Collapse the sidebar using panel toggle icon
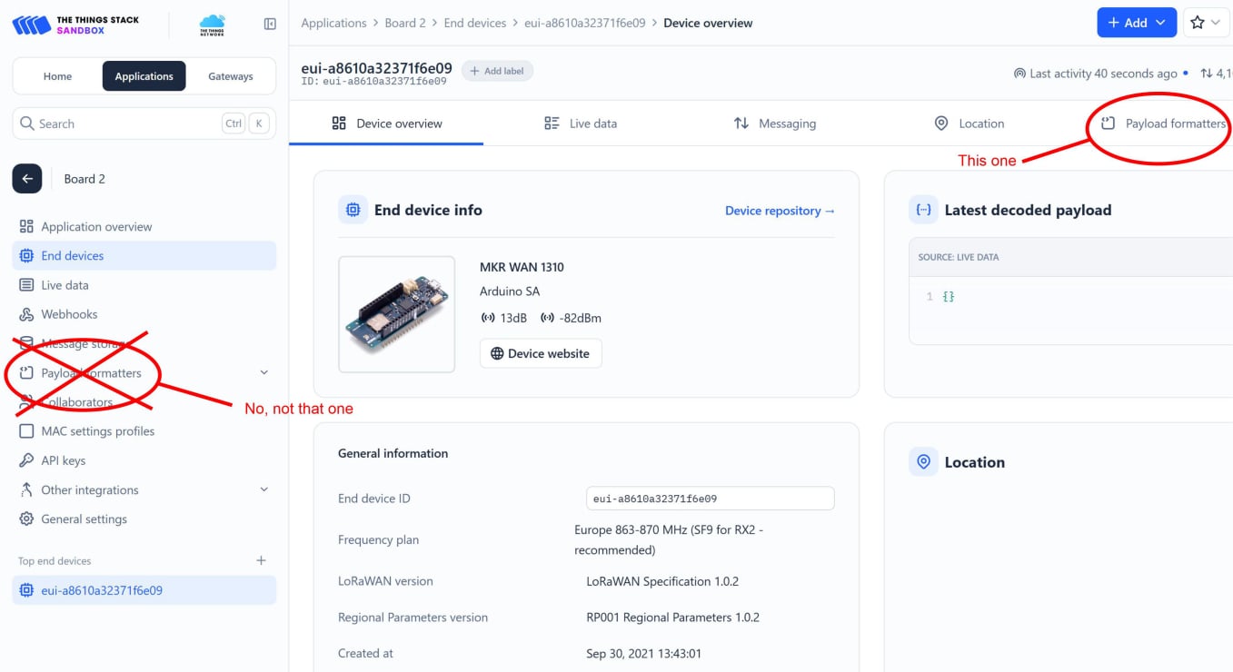The width and height of the screenshot is (1233, 672). click(x=270, y=24)
